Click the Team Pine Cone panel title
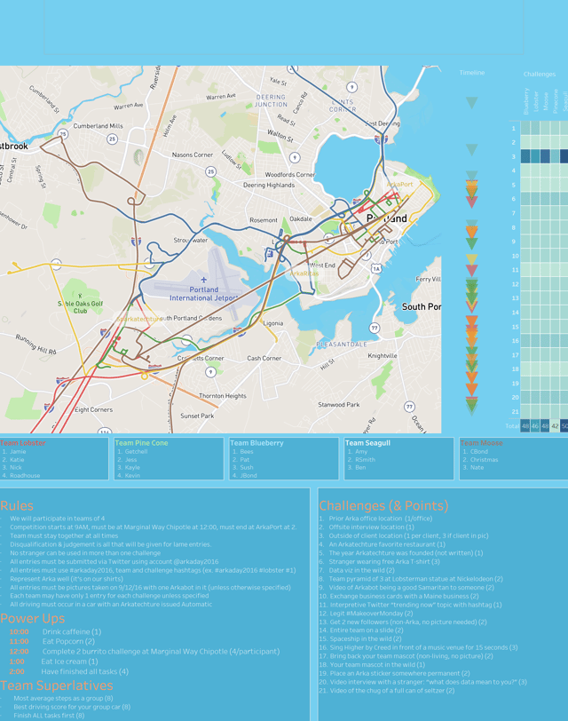 point(142,443)
